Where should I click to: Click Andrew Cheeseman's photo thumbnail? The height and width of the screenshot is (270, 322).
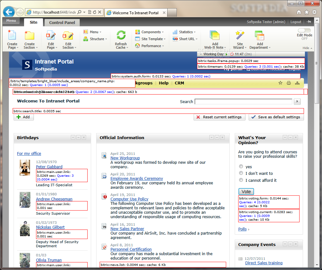click(x=25, y=200)
